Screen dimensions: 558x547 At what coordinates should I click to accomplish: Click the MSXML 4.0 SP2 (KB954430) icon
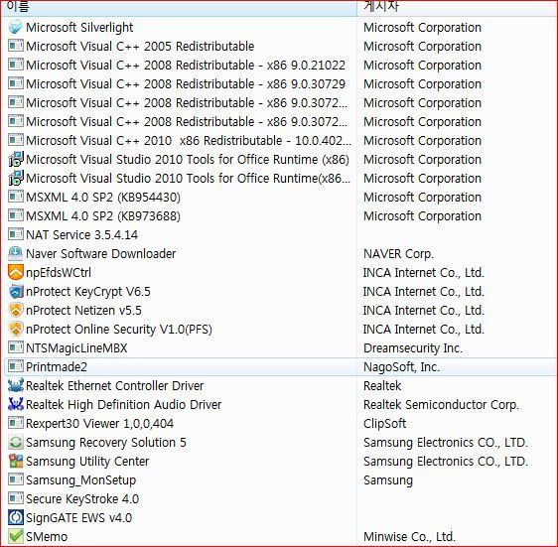(16, 197)
